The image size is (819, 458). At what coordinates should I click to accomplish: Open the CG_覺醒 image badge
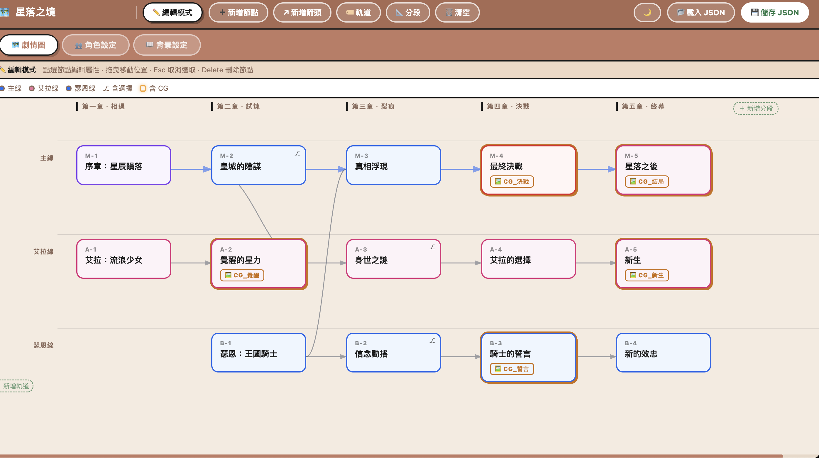coord(242,275)
